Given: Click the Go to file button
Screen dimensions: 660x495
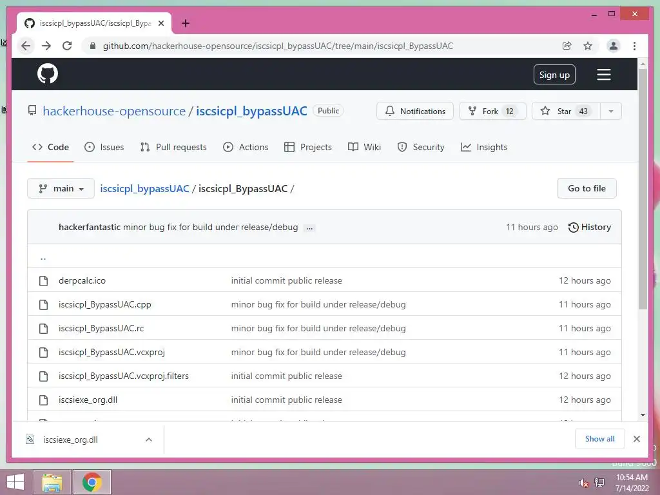Looking at the screenshot, I should (x=587, y=188).
